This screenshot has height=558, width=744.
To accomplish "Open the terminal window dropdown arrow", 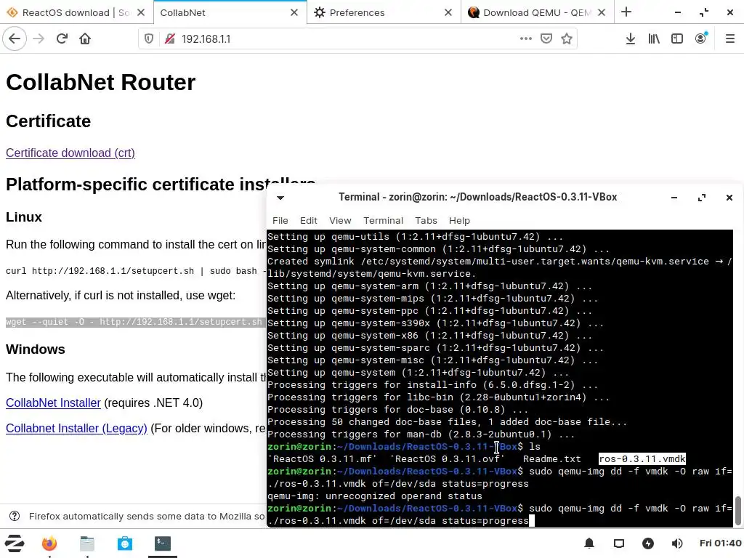I will 280,198.
